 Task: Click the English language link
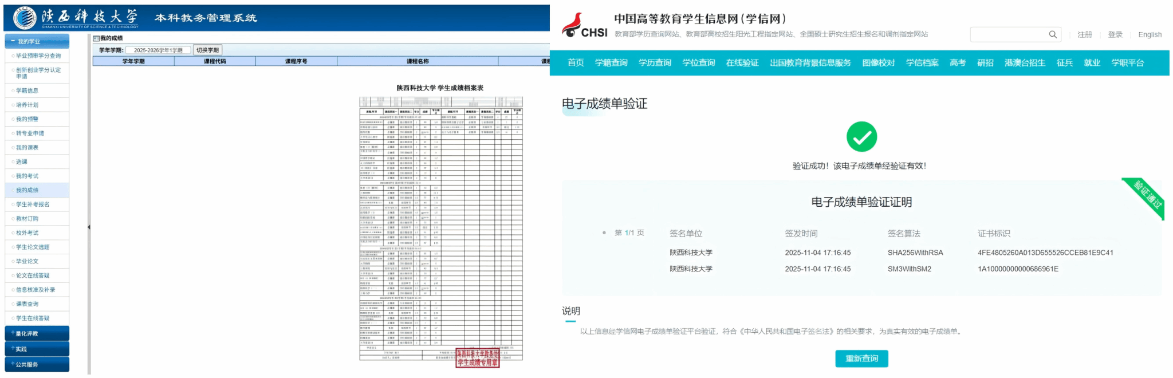(1150, 35)
